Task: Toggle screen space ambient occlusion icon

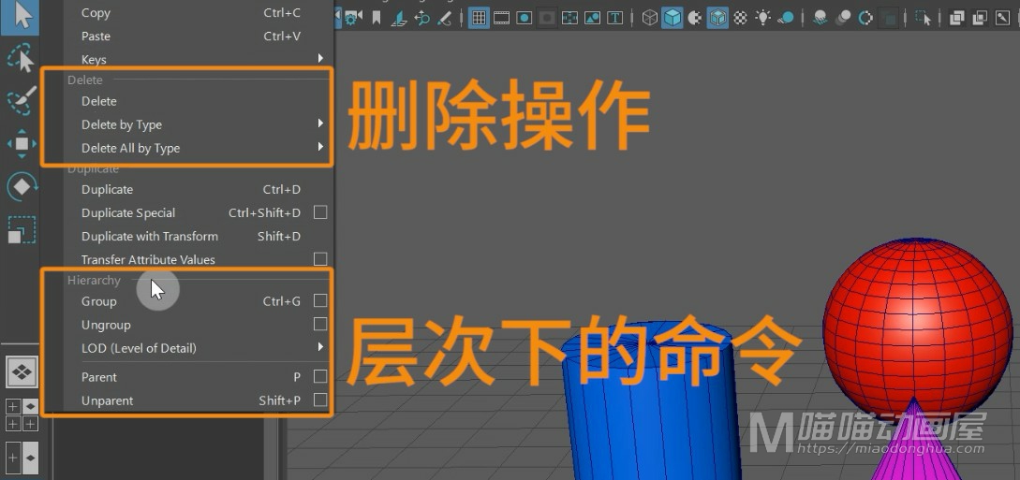Action: [x=820, y=18]
